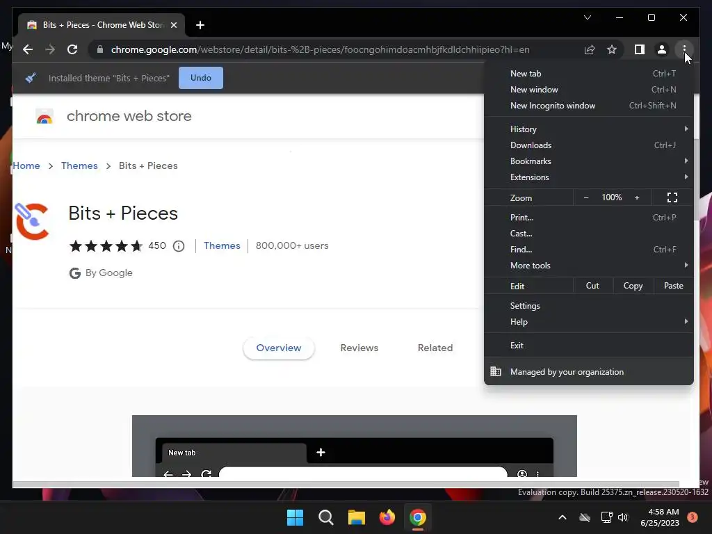Launch Firefox from the taskbar
This screenshot has width=712, height=534.
(387, 517)
